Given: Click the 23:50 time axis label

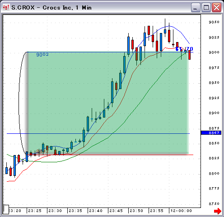Looking at the screenshot, I should [136, 211].
